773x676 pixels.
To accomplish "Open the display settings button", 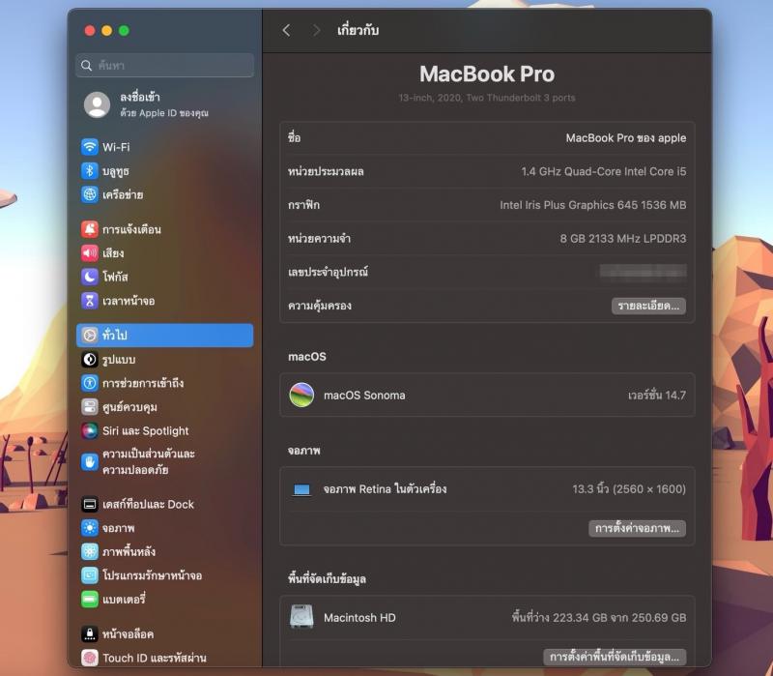I will coord(637,528).
